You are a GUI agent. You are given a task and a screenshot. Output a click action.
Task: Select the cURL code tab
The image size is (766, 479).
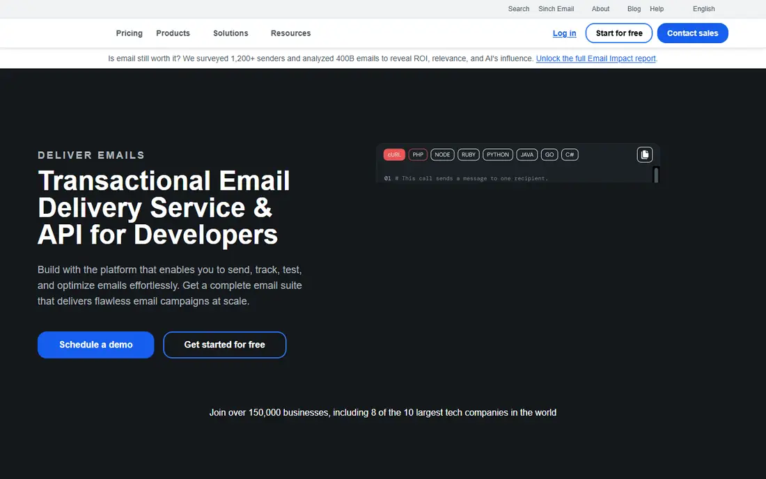(393, 155)
